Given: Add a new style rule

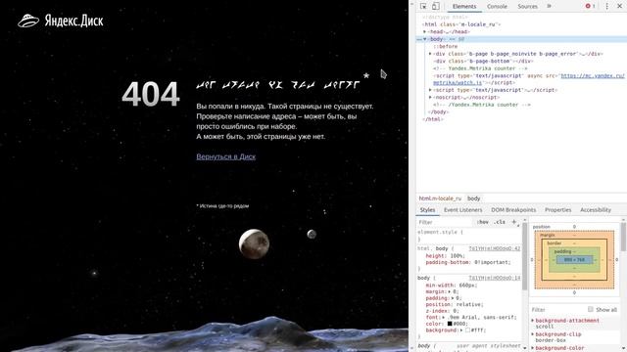Looking at the screenshot, I should coord(514,222).
